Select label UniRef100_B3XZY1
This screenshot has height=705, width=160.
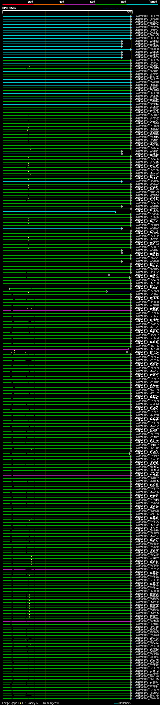[146, 258]
